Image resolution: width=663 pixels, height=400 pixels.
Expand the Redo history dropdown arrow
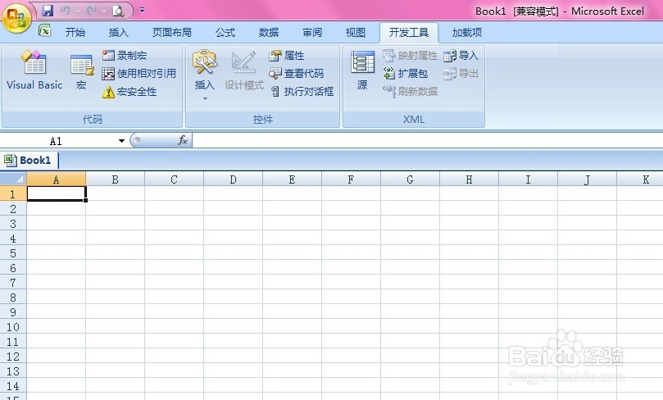click(x=103, y=10)
